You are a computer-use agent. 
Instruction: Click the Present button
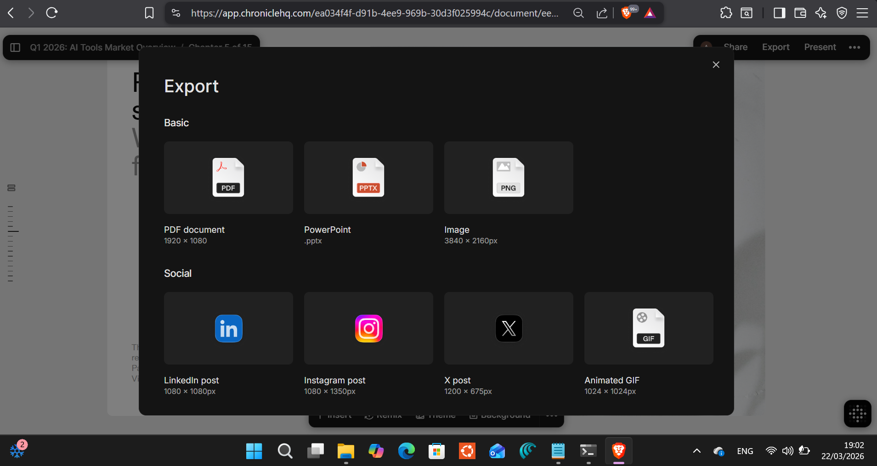[820, 47]
